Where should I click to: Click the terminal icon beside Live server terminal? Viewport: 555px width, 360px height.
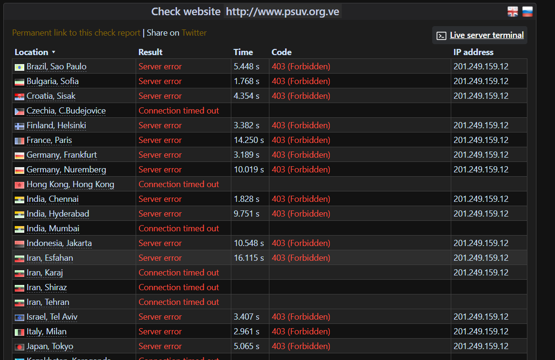tap(441, 36)
